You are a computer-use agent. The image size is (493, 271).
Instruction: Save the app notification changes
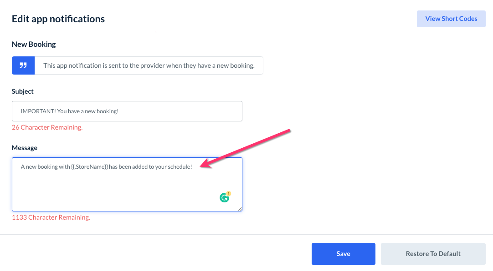click(x=343, y=254)
